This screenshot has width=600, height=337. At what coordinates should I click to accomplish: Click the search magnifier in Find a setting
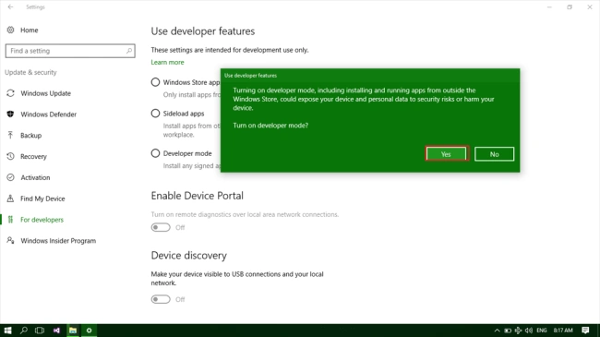point(129,51)
